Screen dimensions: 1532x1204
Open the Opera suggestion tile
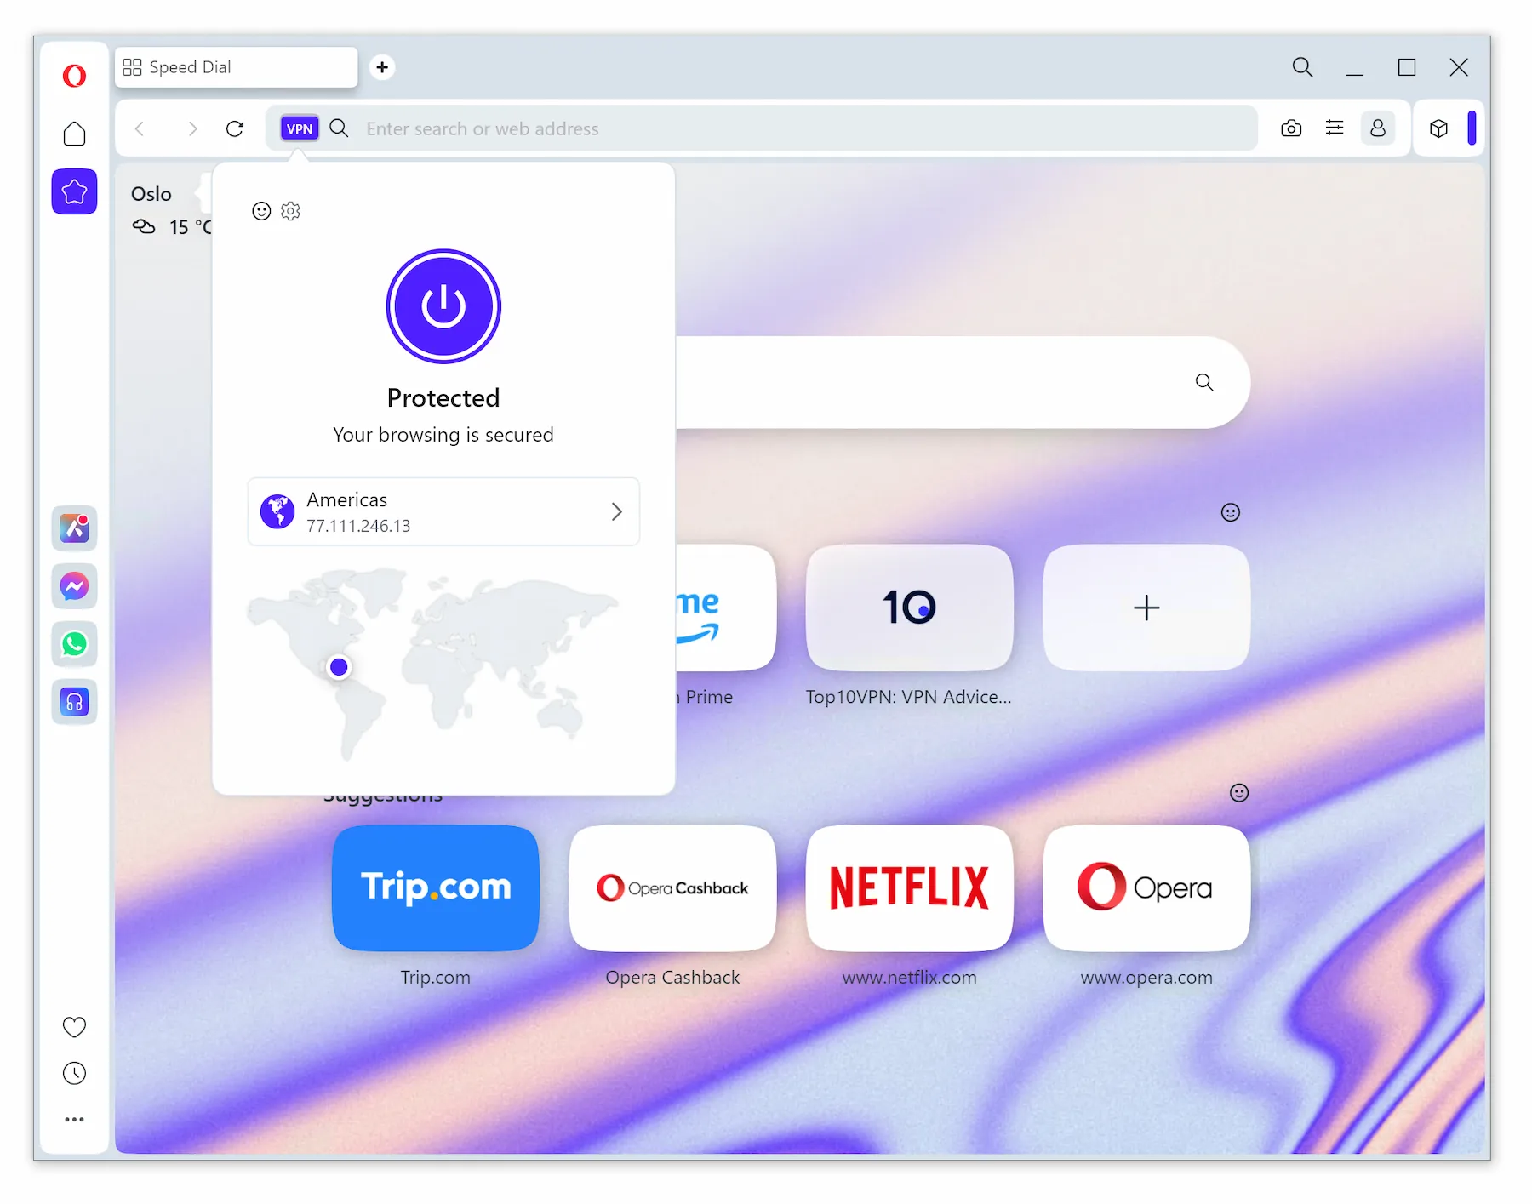tap(1146, 887)
